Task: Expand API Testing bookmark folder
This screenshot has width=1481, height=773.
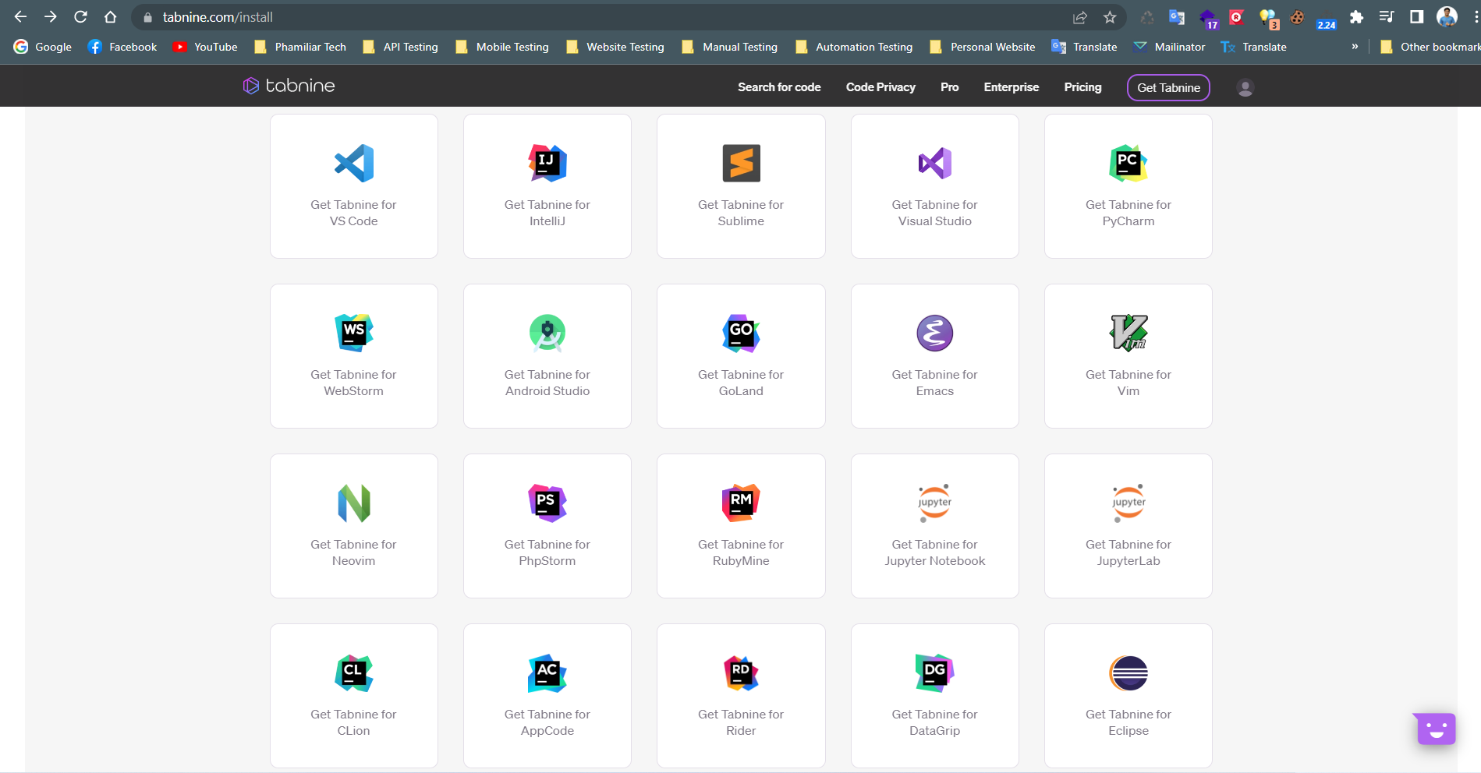Action: point(400,47)
